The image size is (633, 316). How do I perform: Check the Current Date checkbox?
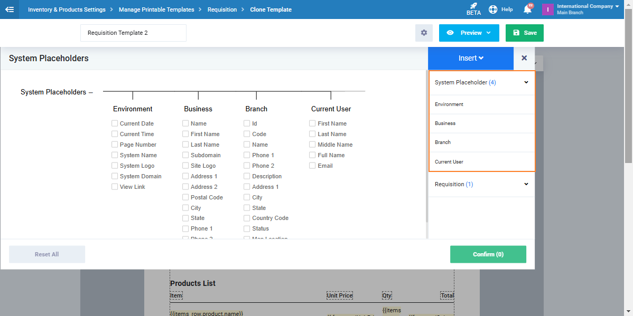[x=115, y=123]
